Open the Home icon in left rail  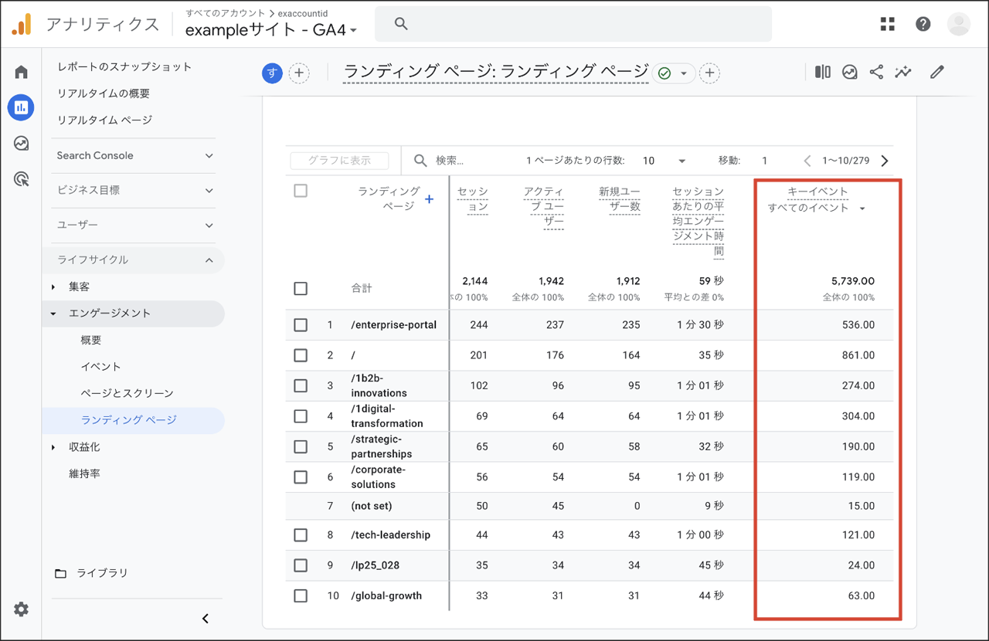point(21,72)
